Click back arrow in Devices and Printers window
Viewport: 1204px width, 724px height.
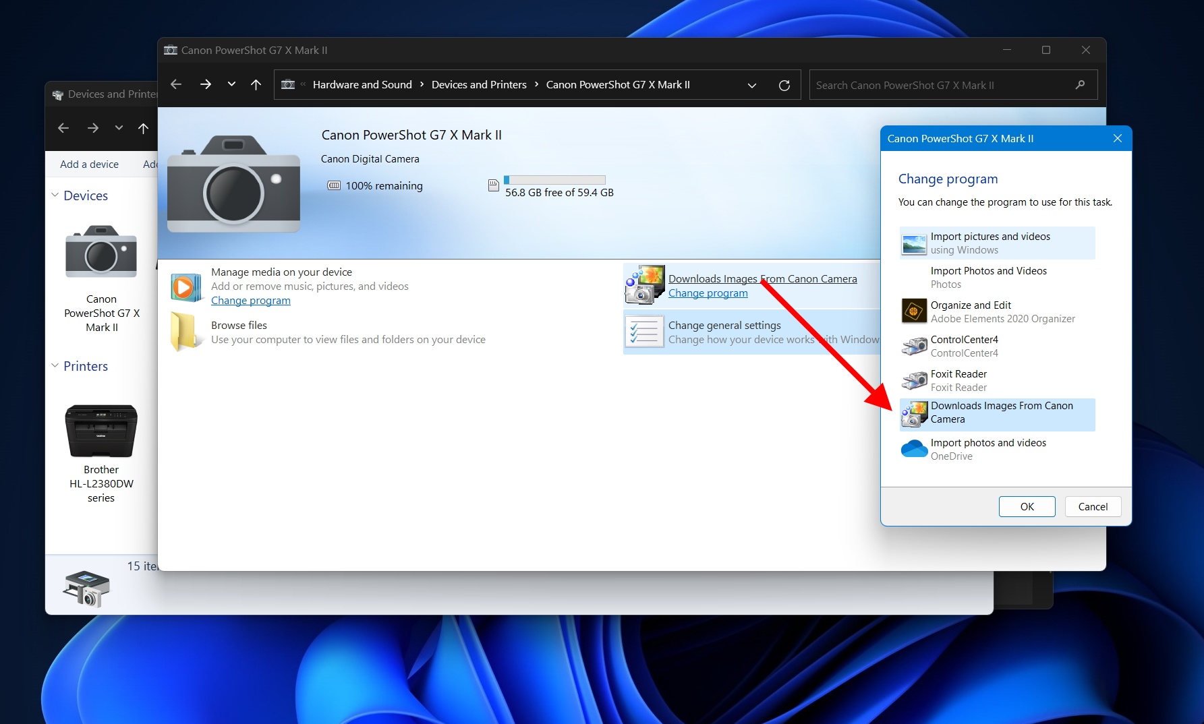point(63,128)
